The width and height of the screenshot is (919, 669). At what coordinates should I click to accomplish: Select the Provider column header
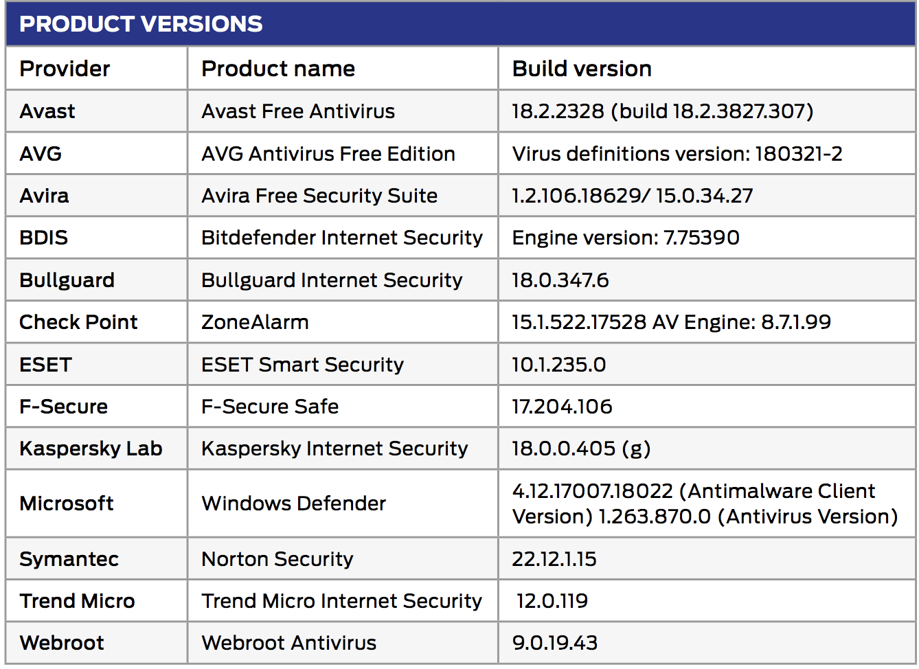pos(65,69)
